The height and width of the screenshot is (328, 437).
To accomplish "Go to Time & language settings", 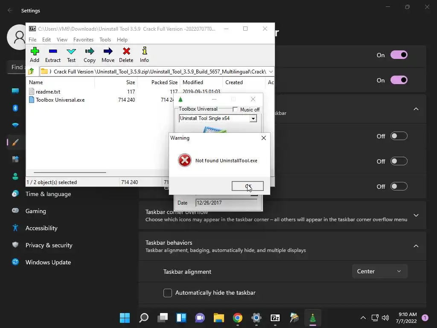I will pos(48,194).
